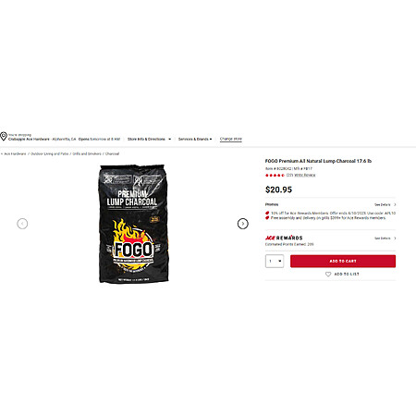This screenshot has height=416, width=416.
Task: Open the Outdoor Living and Patio breadcrumb
Action: (x=50, y=153)
